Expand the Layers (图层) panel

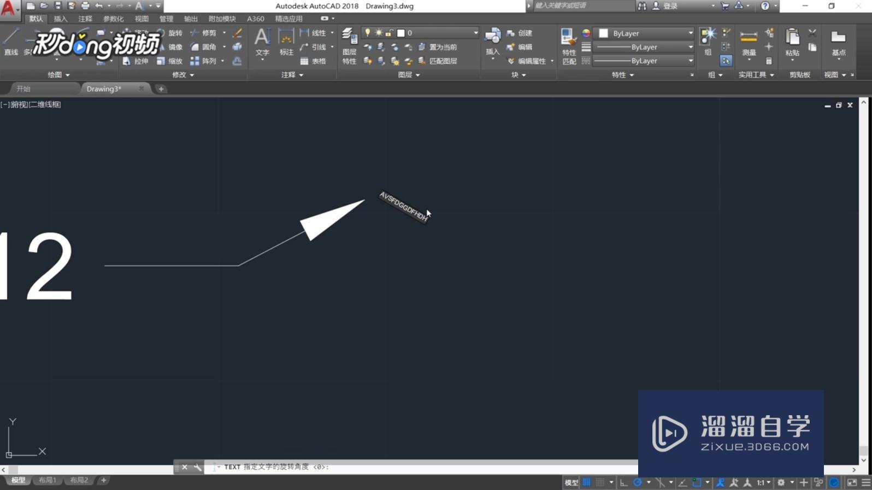[409, 75]
